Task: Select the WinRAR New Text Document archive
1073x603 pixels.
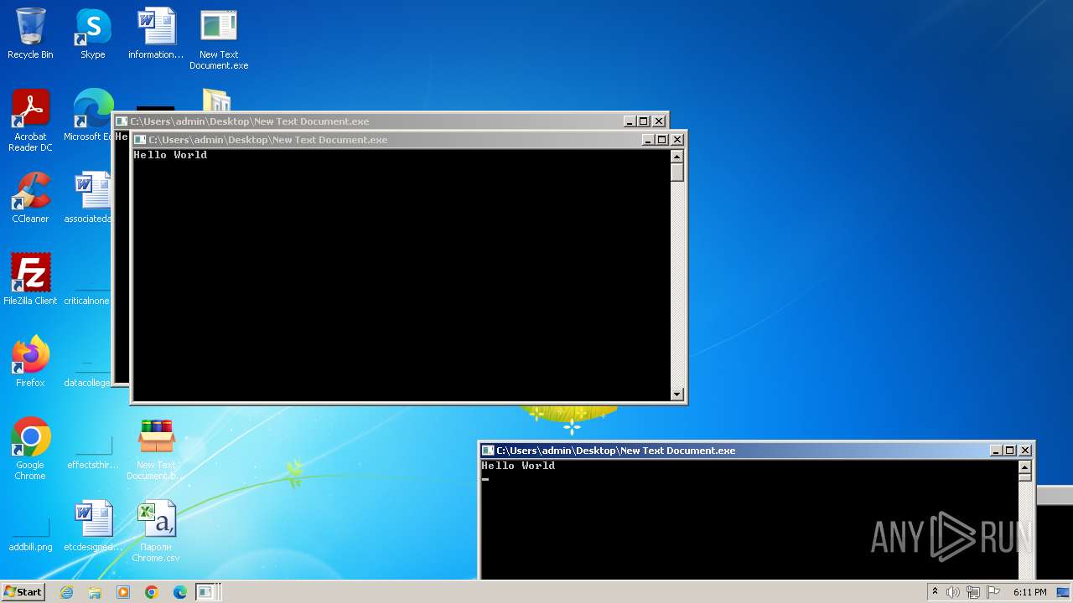Action: pos(156,449)
